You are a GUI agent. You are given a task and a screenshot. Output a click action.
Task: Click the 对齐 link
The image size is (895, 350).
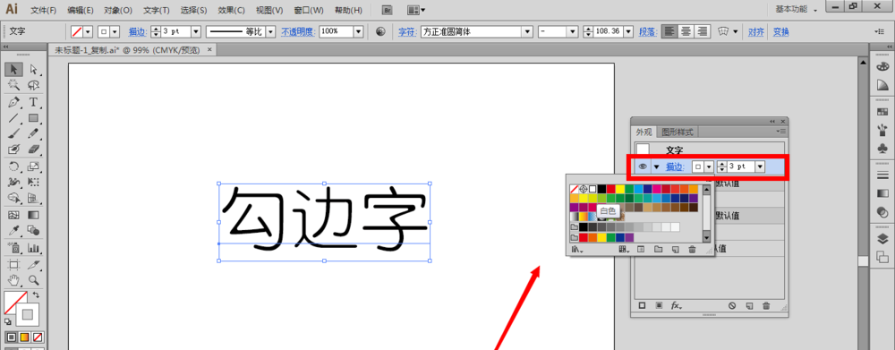point(756,32)
